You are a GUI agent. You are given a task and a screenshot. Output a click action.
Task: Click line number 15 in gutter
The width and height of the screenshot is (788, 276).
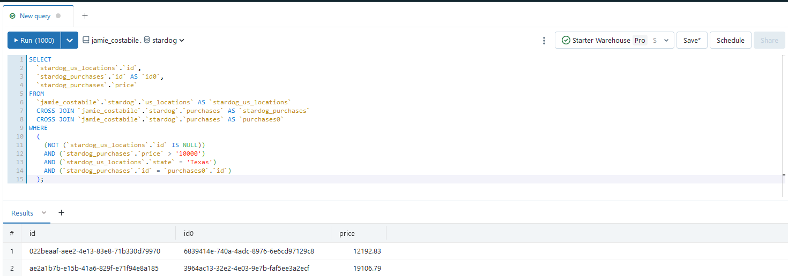click(x=20, y=179)
